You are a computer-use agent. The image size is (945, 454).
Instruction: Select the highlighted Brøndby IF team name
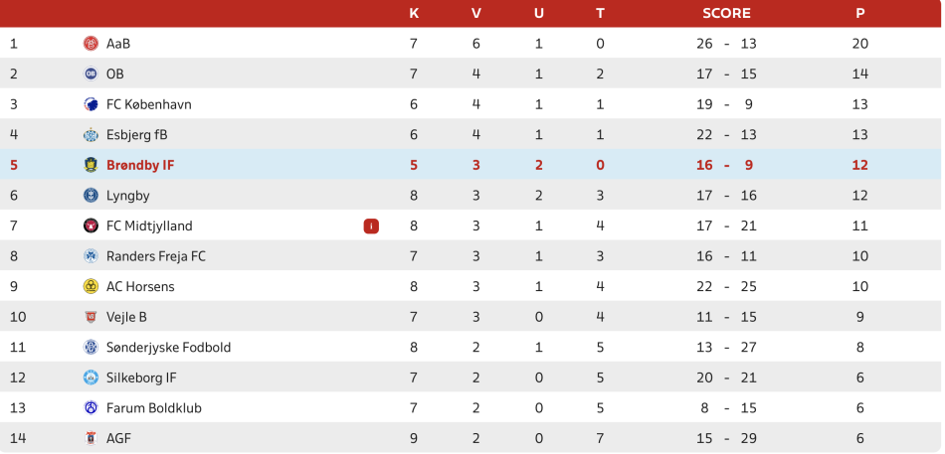click(x=140, y=165)
